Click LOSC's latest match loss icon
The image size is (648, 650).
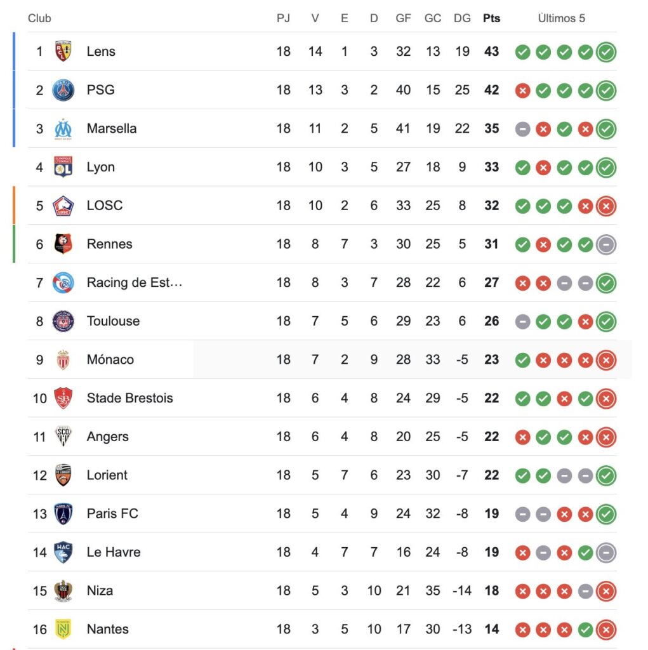tap(606, 206)
